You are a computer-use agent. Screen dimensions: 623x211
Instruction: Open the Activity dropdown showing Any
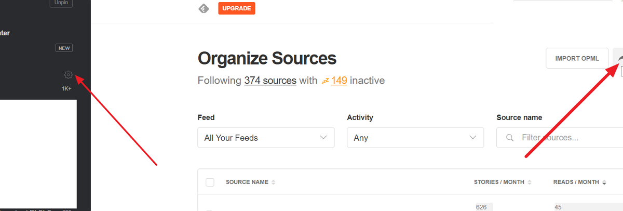[415, 138]
